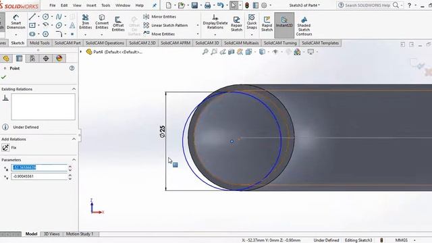The height and width of the screenshot is (243, 432).
Task: Open Display/Delete Relations
Action: 215,22
